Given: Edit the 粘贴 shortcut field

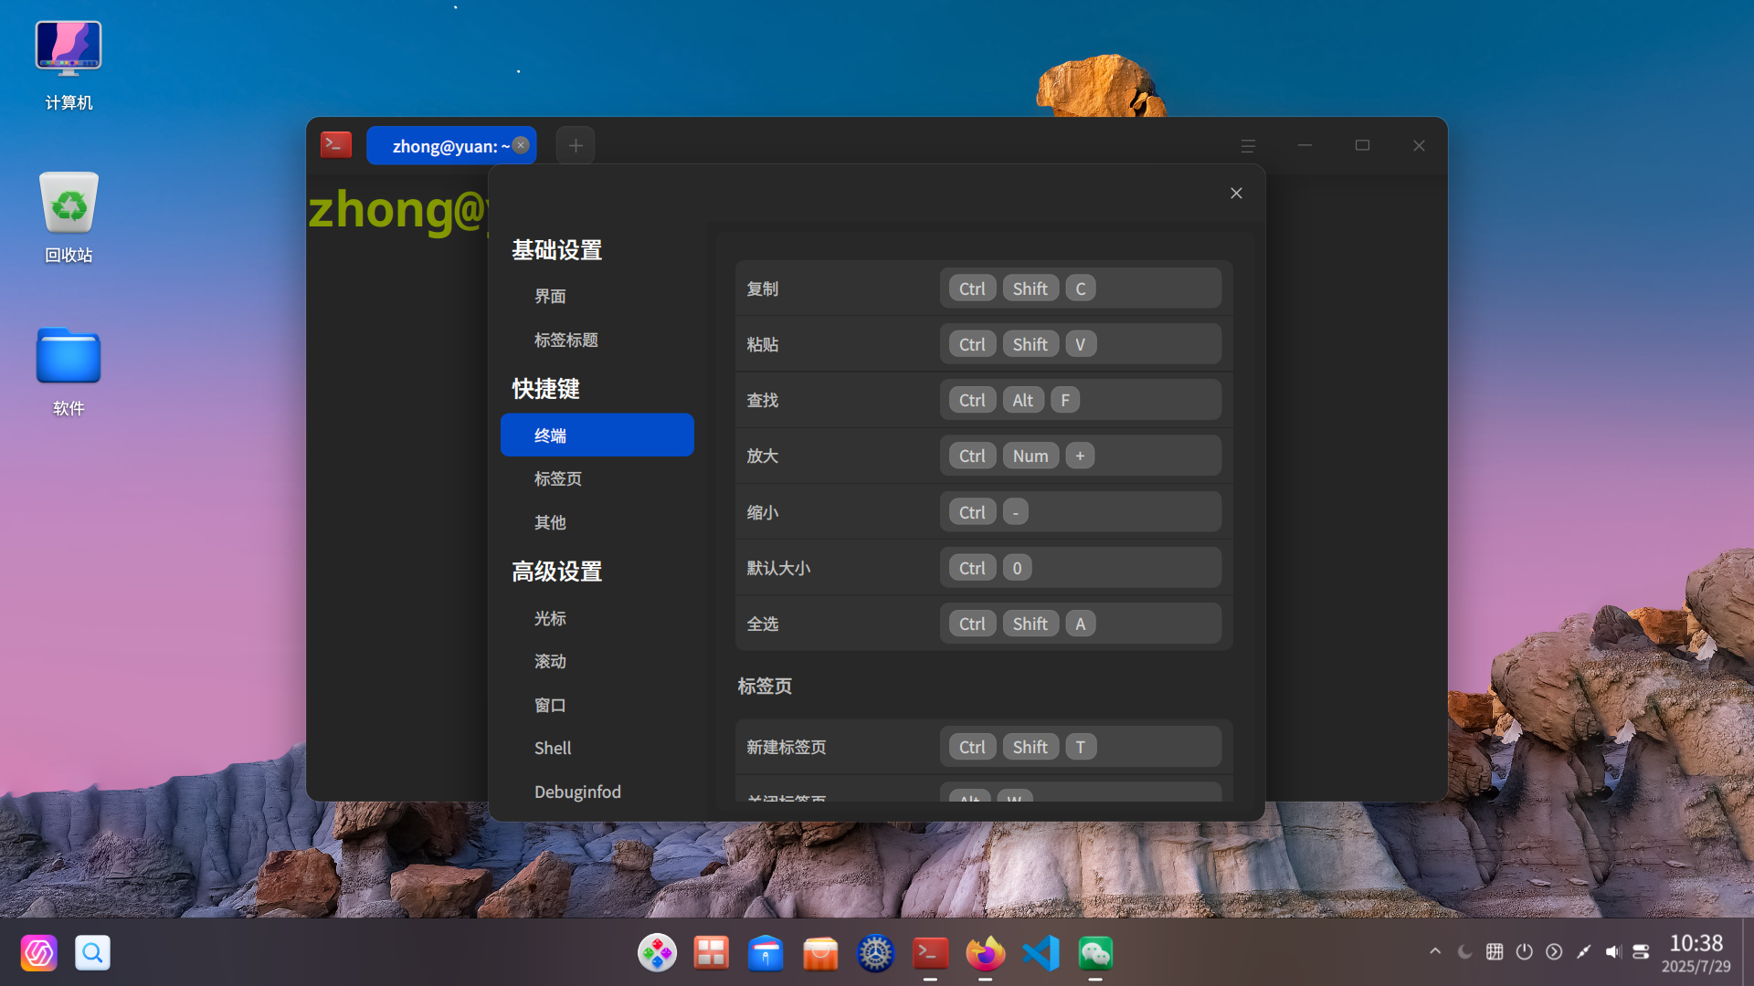Looking at the screenshot, I should [1081, 344].
